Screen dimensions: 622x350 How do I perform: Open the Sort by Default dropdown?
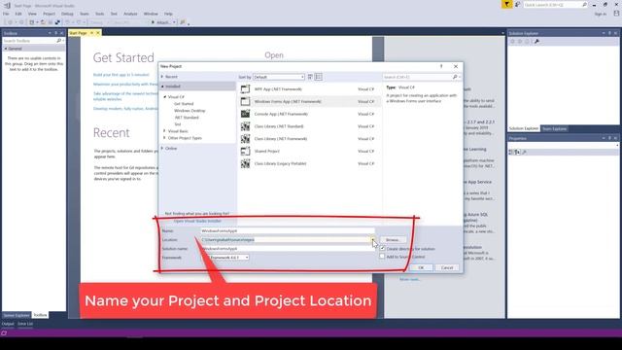point(279,77)
